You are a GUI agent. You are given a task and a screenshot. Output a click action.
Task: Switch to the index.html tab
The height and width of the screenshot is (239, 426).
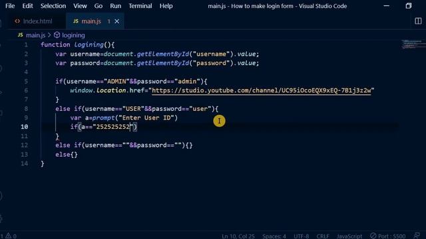(x=37, y=21)
